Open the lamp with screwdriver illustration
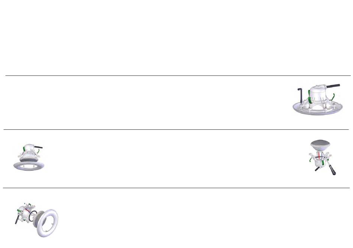Image resolution: width=353 pixels, height=248 pixels. [x=322, y=157]
